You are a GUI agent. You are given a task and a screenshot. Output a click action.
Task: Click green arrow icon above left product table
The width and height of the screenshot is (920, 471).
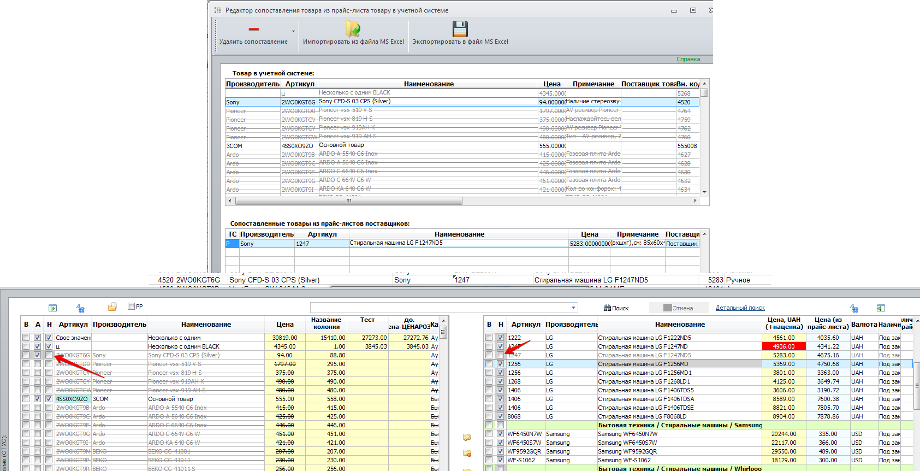point(52,308)
